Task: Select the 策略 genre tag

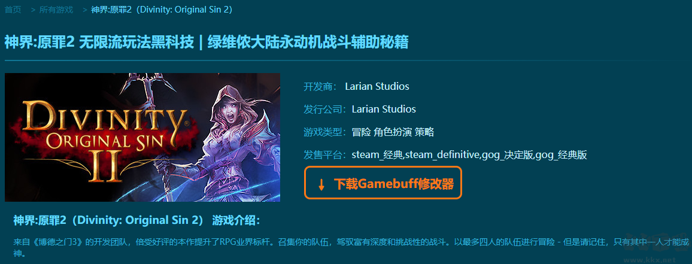Action: click(424, 132)
